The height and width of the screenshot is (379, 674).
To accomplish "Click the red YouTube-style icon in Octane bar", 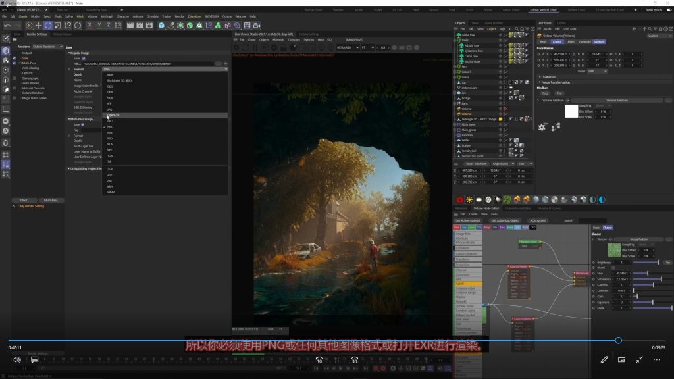I will click(459, 199).
